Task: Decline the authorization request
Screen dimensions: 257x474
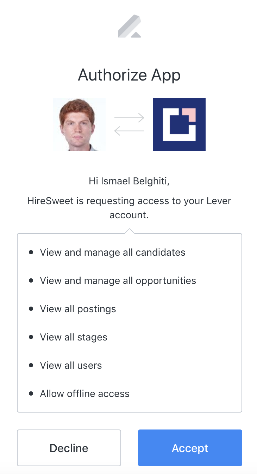Action: [69, 448]
